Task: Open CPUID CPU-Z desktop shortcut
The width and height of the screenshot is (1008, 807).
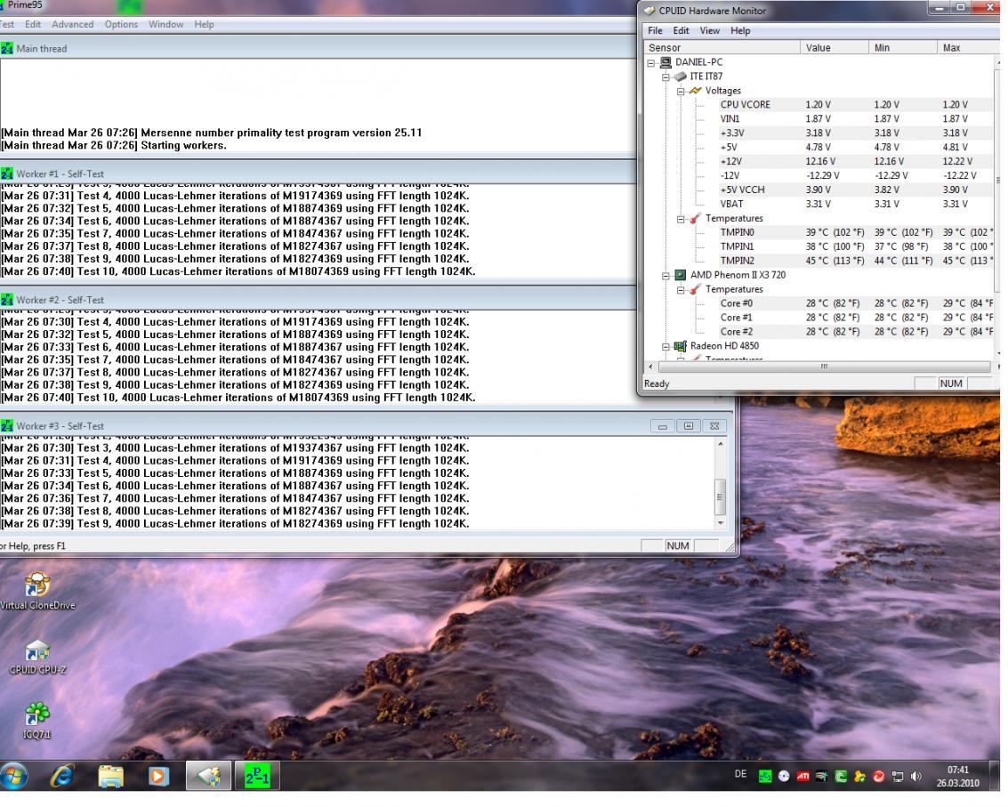Action: pos(37,657)
